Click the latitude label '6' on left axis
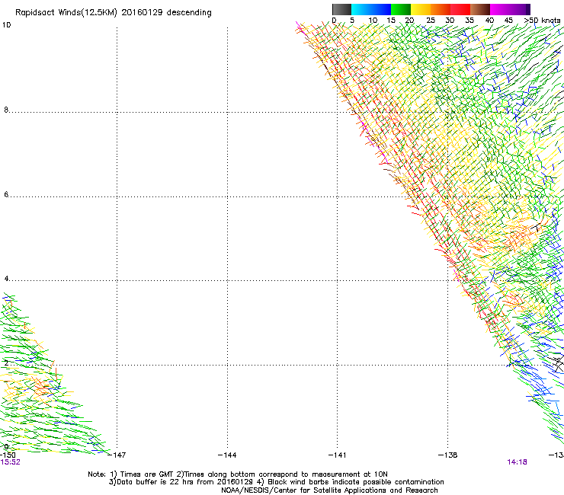The width and height of the screenshot is (564, 495). coord(6,194)
